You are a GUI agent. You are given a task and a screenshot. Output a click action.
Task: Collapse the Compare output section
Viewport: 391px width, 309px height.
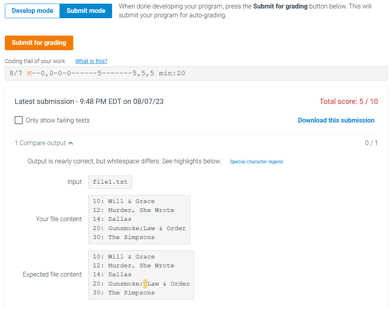pyautogui.click(x=70, y=143)
